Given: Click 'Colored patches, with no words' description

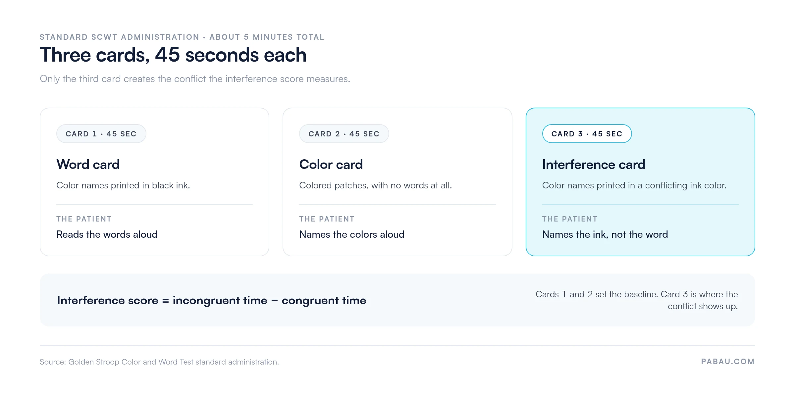Looking at the screenshot, I should [376, 185].
